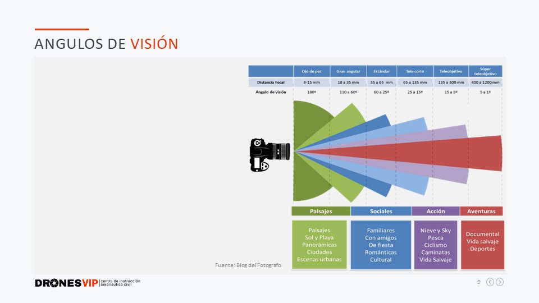Viewport: 539px width, 303px height.
Task: Click the green 'Paisajes' category label
Action: pyautogui.click(x=321, y=212)
